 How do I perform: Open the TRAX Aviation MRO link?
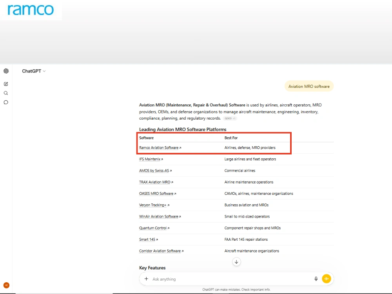click(x=156, y=182)
